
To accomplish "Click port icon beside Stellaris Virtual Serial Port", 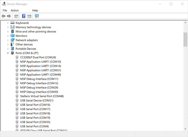I will click(17, 96).
